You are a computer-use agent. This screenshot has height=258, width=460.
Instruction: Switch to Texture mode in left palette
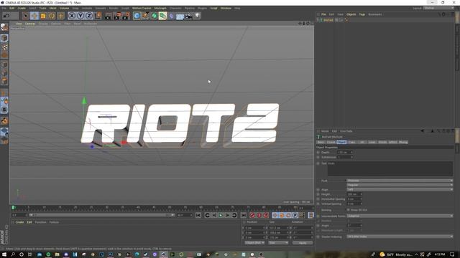[4, 47]
